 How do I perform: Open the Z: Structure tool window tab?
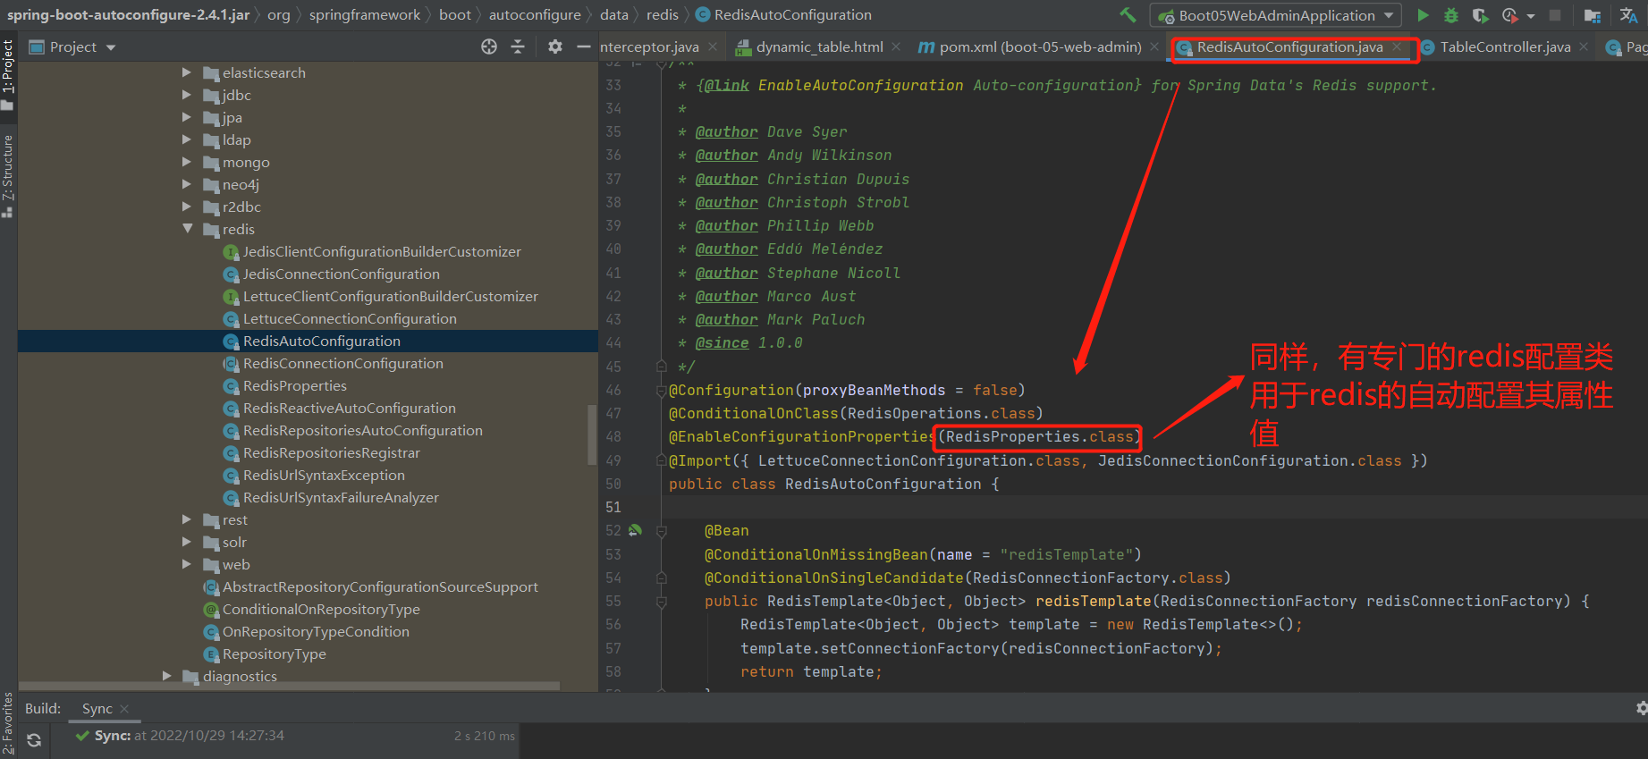[8, 176]
